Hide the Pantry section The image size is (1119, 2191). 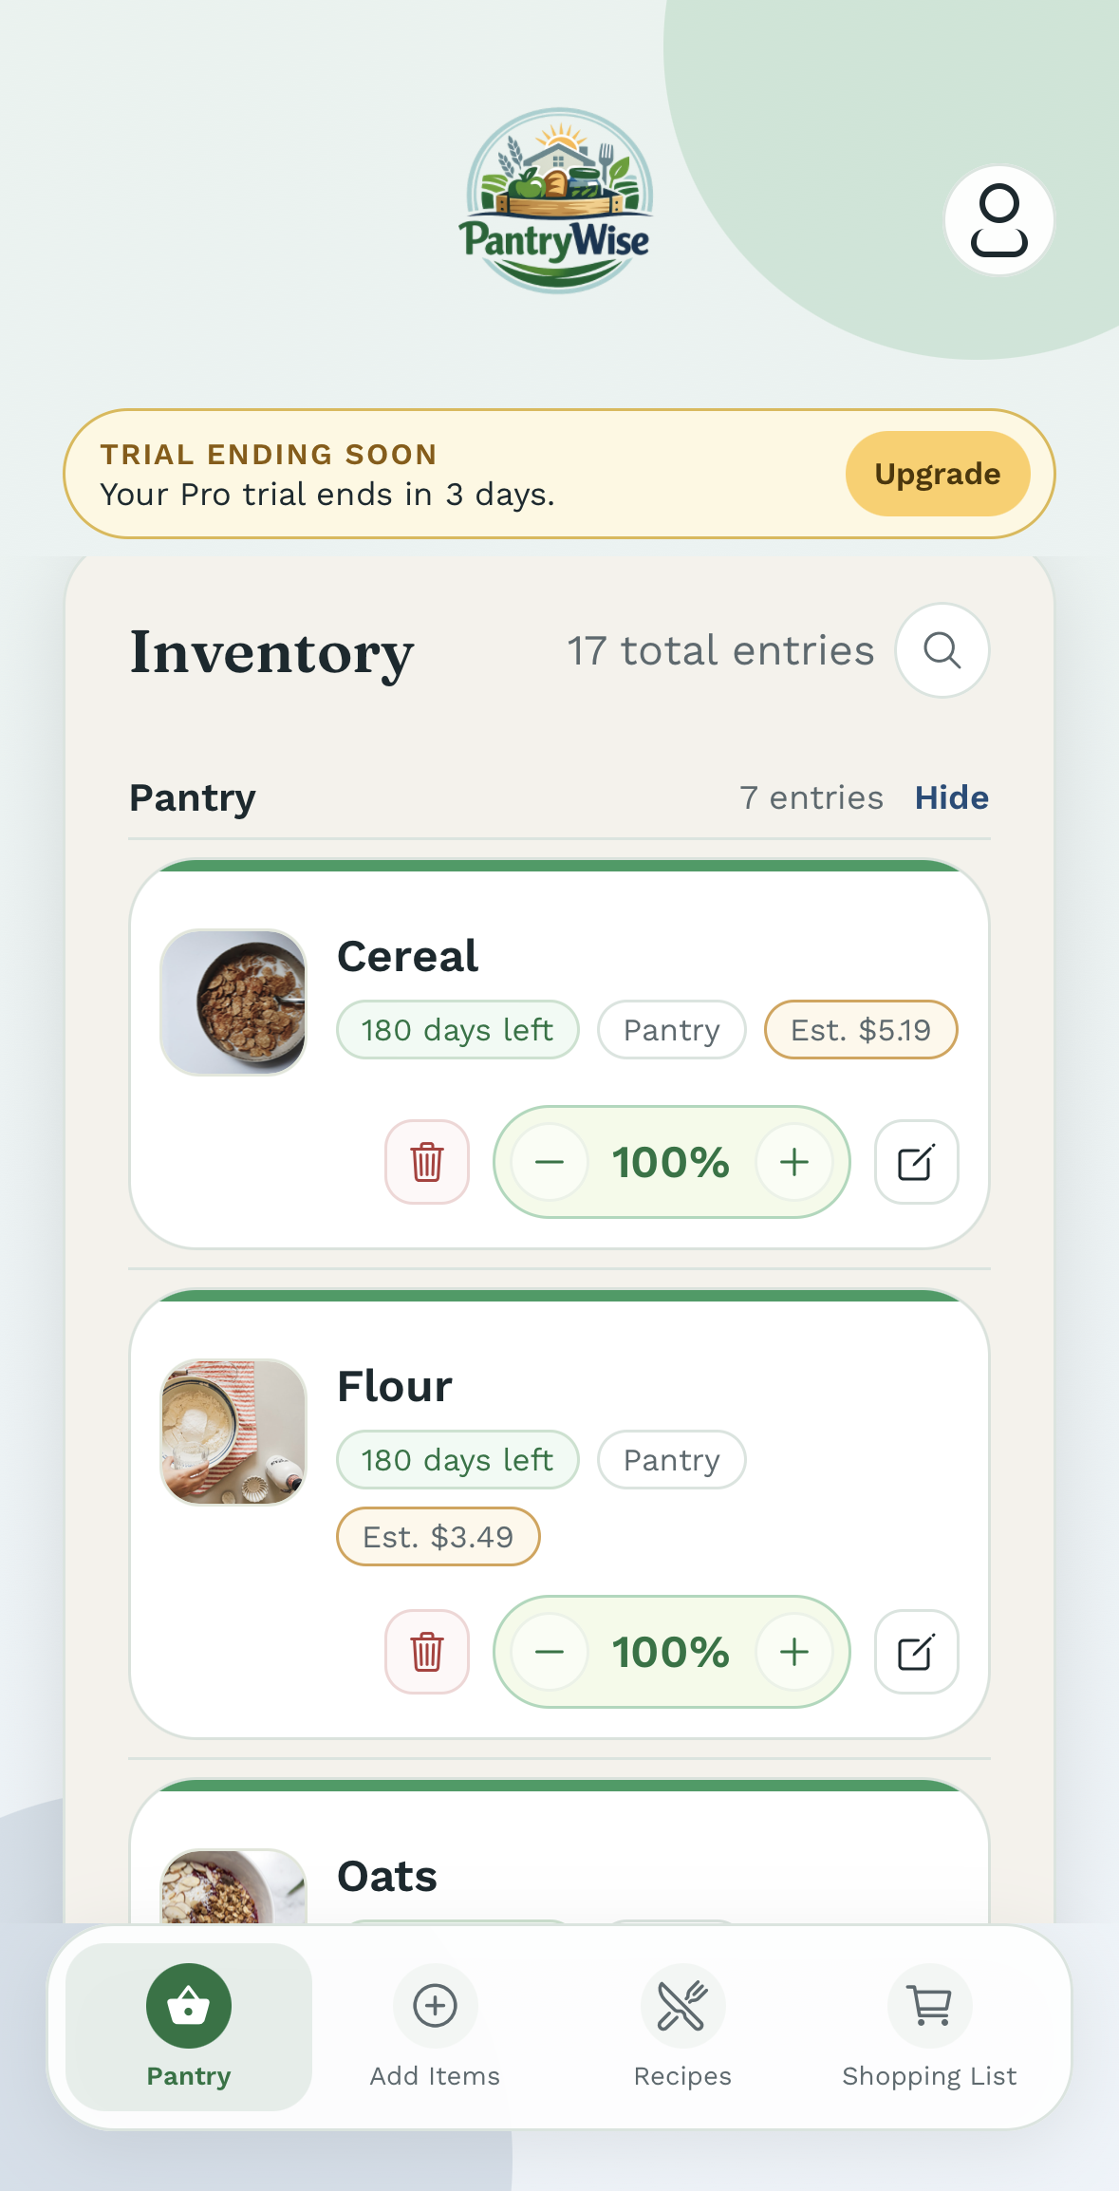click(x=952, y=797)
